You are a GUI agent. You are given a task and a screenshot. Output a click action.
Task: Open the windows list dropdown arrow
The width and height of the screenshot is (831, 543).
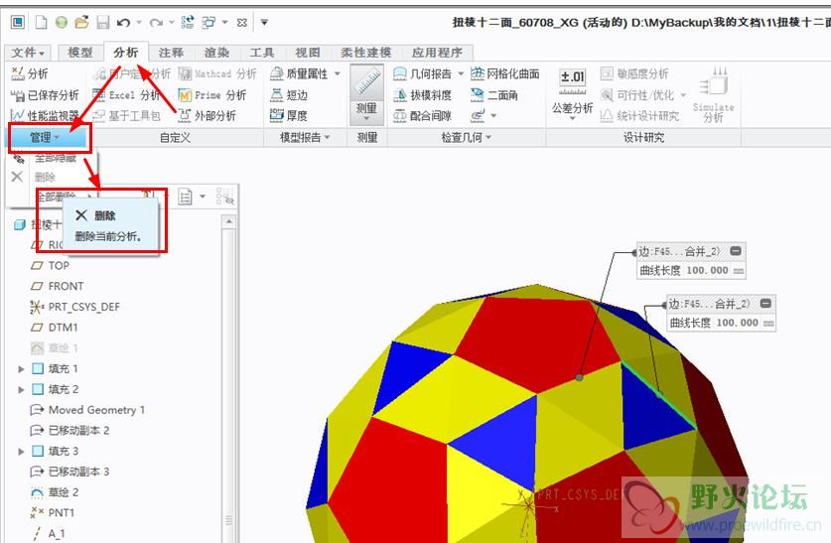coord(224,22)
